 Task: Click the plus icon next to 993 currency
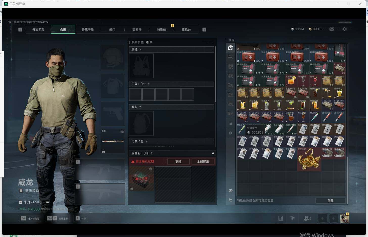[x=321, y=29]
